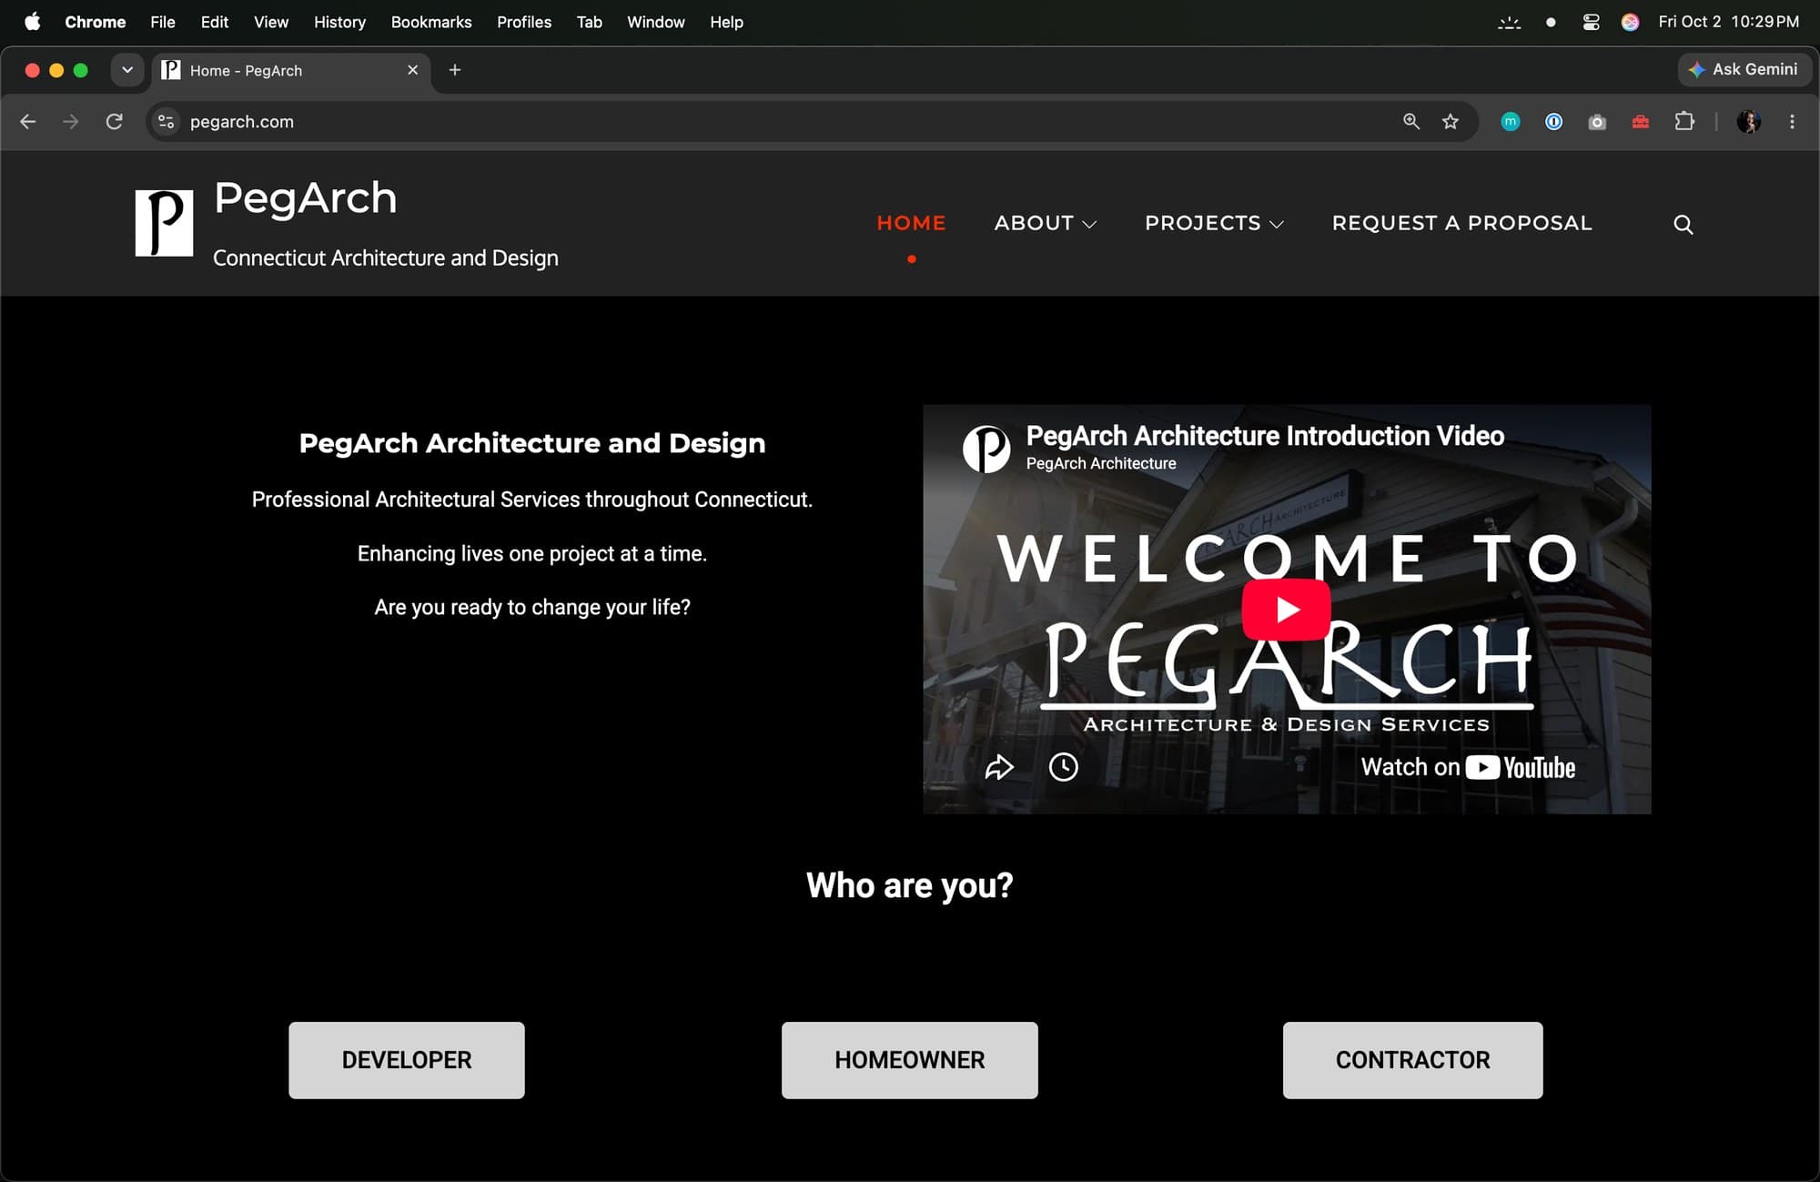The width and height of the screenshot is (1820, 1182).
Task: Click the zoom magnifier icon in address bar
Action: point(1411,121)
